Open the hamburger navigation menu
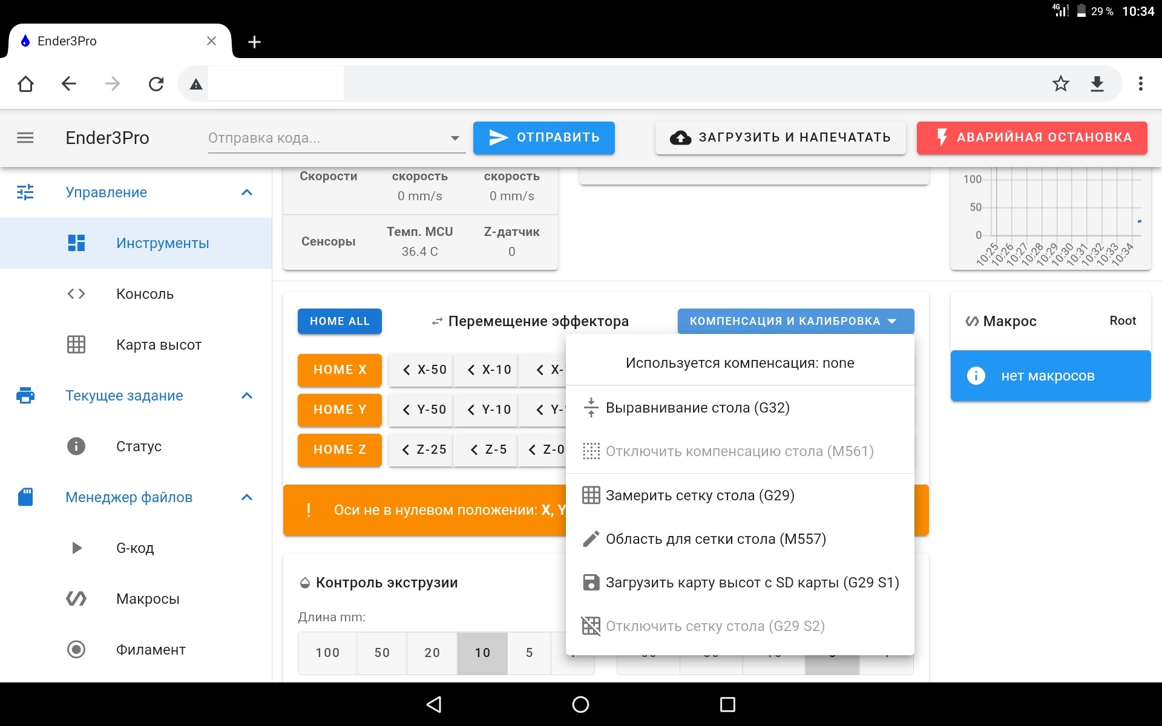This screenshot has width=1162, height=726. click(25, 138)
